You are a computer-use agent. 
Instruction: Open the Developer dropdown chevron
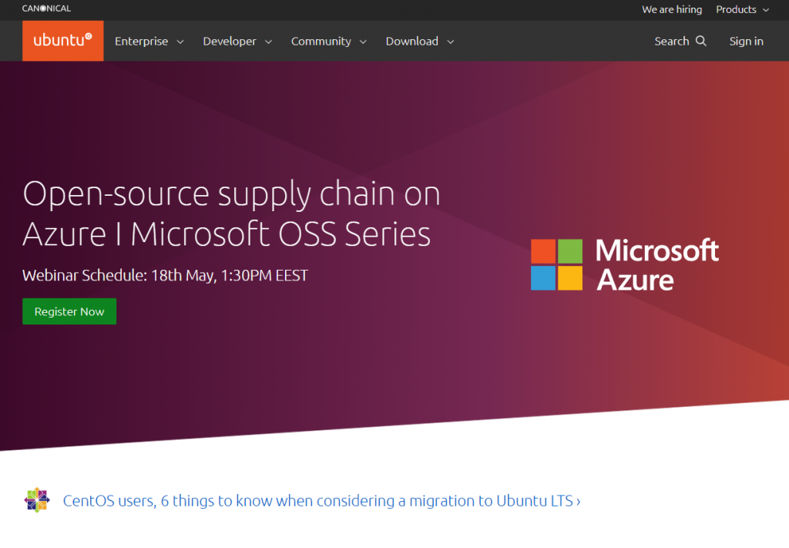[269, 41]
